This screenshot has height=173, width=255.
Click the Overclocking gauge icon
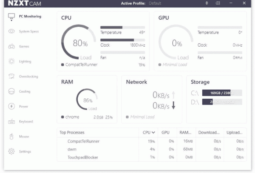(x=11, y=76)
